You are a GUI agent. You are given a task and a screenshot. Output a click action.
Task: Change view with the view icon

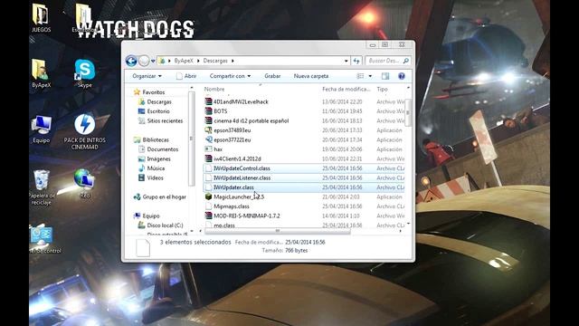click(x=360, y=76)
